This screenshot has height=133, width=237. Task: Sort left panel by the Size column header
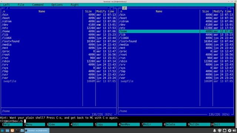pos(89,11)
